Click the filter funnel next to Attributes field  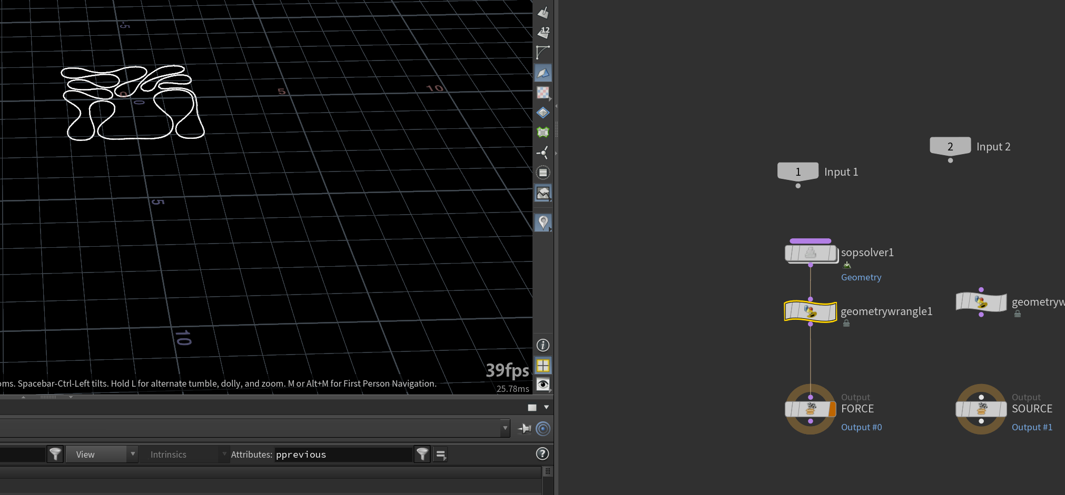(422, 454)
